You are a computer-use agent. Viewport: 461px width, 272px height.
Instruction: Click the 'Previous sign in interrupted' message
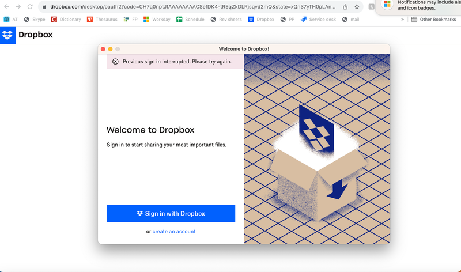[x=177, y=62]
